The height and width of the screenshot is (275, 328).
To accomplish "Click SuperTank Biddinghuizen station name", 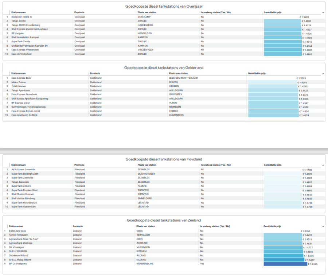I will pyautogui.click(x=25, y=174).
